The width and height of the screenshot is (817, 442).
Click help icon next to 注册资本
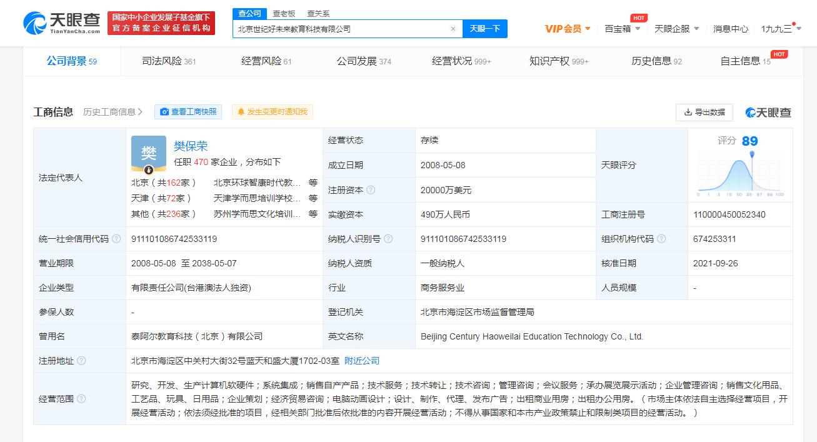point(371,190)
